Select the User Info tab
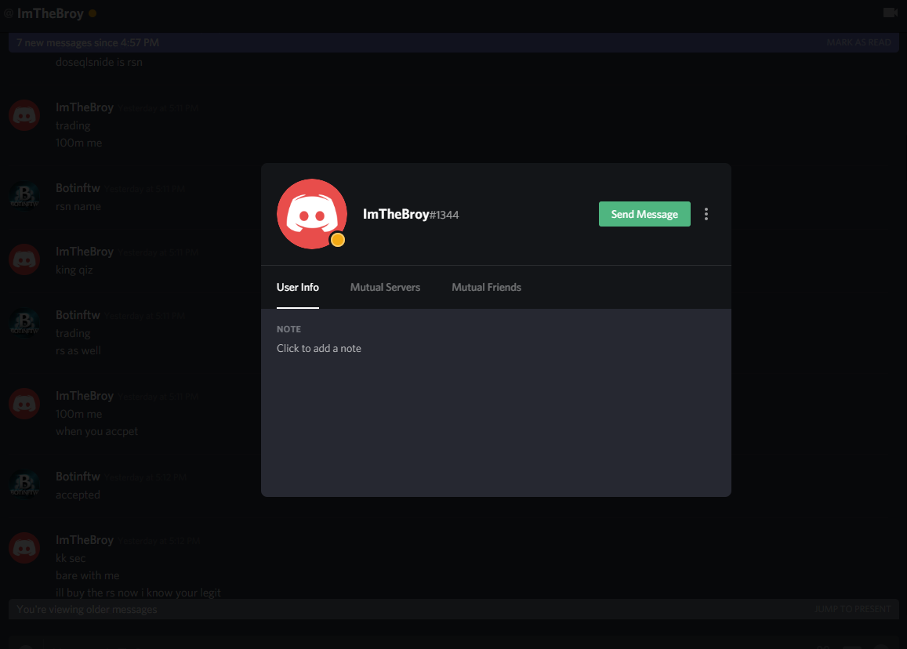Viewport: 907px width, 649px height. point(298,288)
